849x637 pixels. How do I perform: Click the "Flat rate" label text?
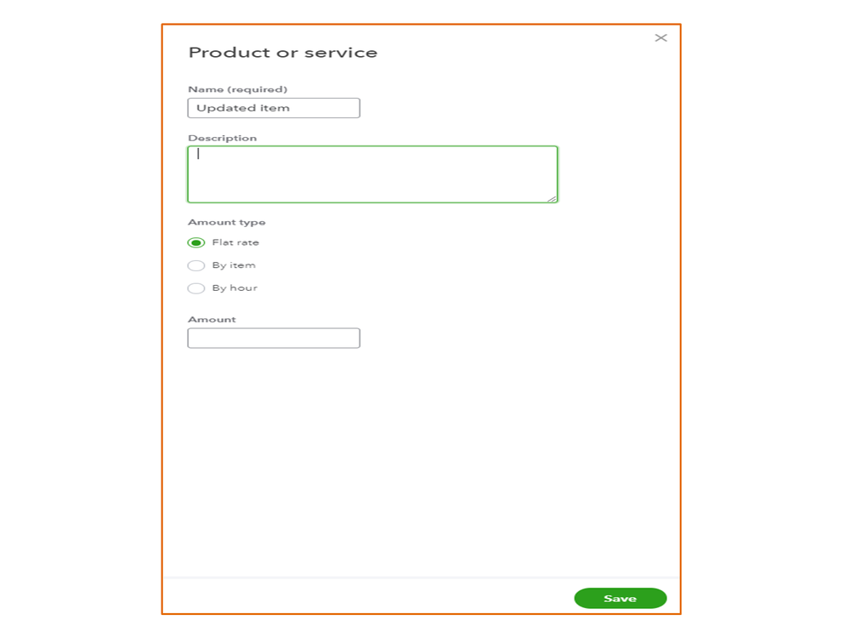235,242
